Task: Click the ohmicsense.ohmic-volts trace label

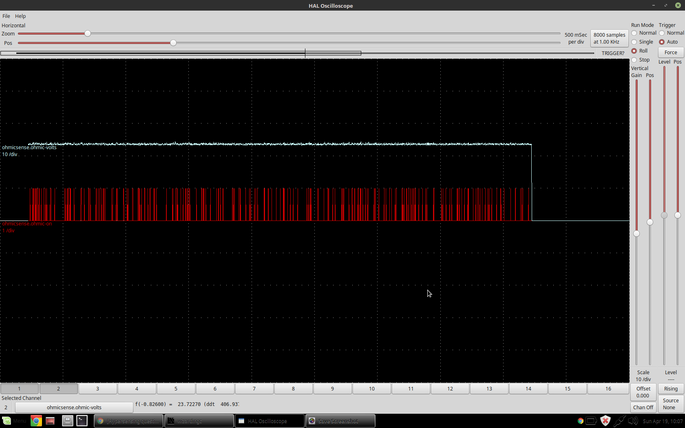Action: pos(29,148)
